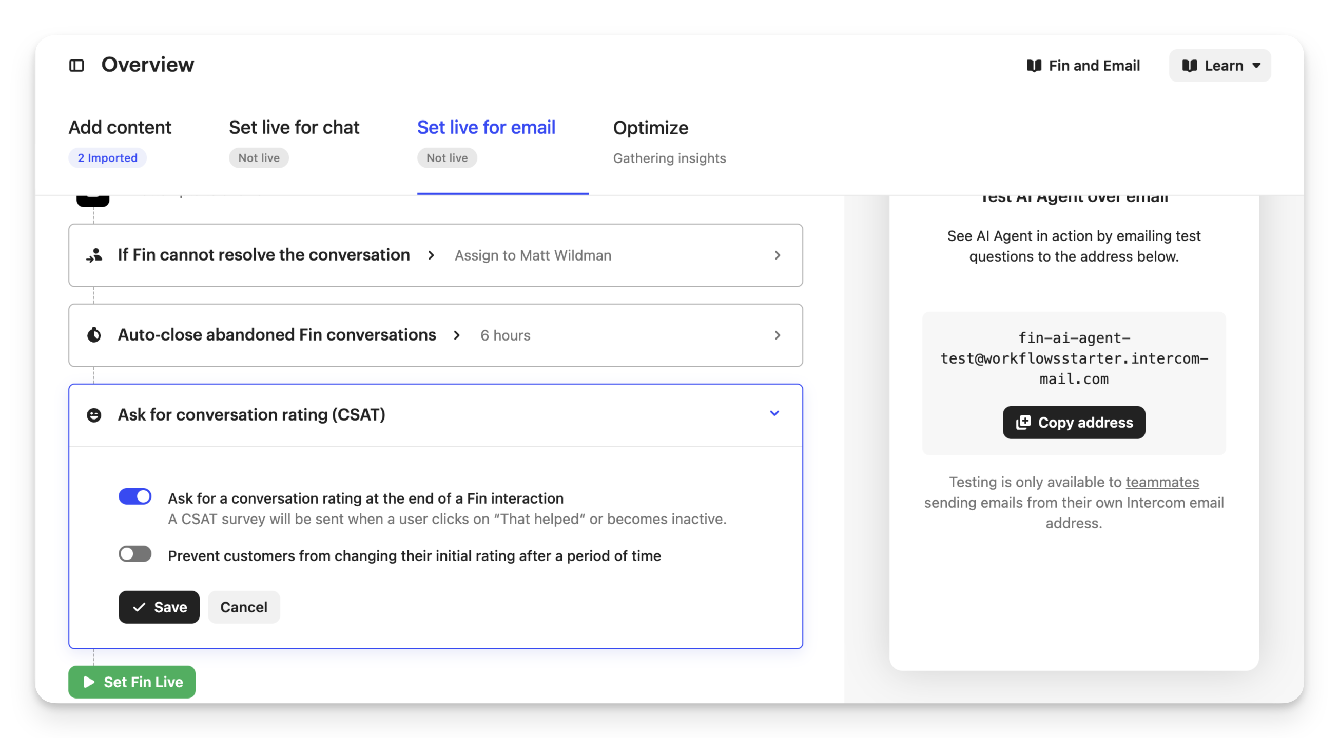Expand the Auto-close abandoned conversations row arrow
This screenshot has height=738, width=1339.
pos(777,335)
